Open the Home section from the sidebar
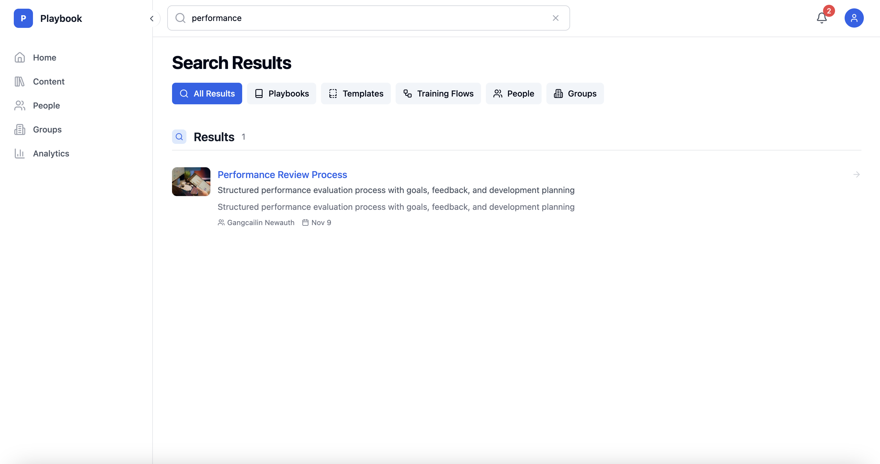The height and width of the screenshot is (464, 880). [44, 58]
